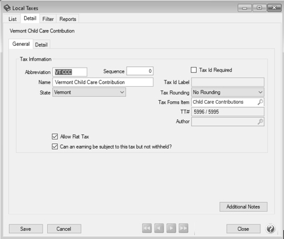Open the Tax Rounding dropdown
The width and height of the screenshot is (284, 239).
click(x=228, y=92)
